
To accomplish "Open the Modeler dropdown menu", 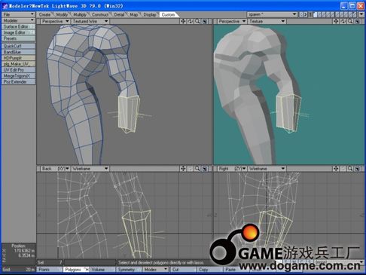I will (x=18, y=20).
